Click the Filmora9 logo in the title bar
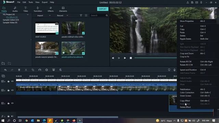 point(9,2)
